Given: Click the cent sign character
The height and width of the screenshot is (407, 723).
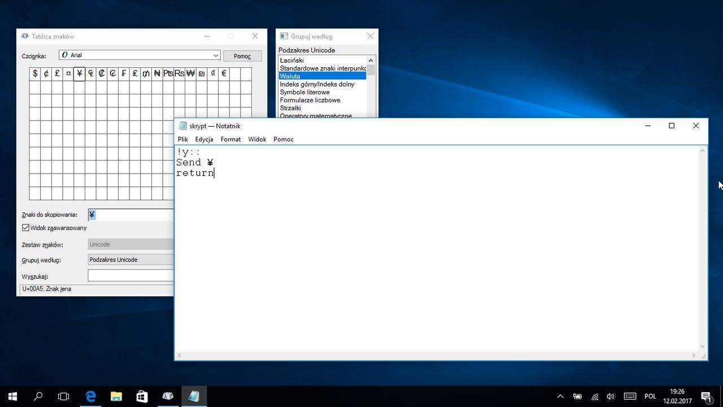Looking at the screenshot, I should click(x=46, y=73).
